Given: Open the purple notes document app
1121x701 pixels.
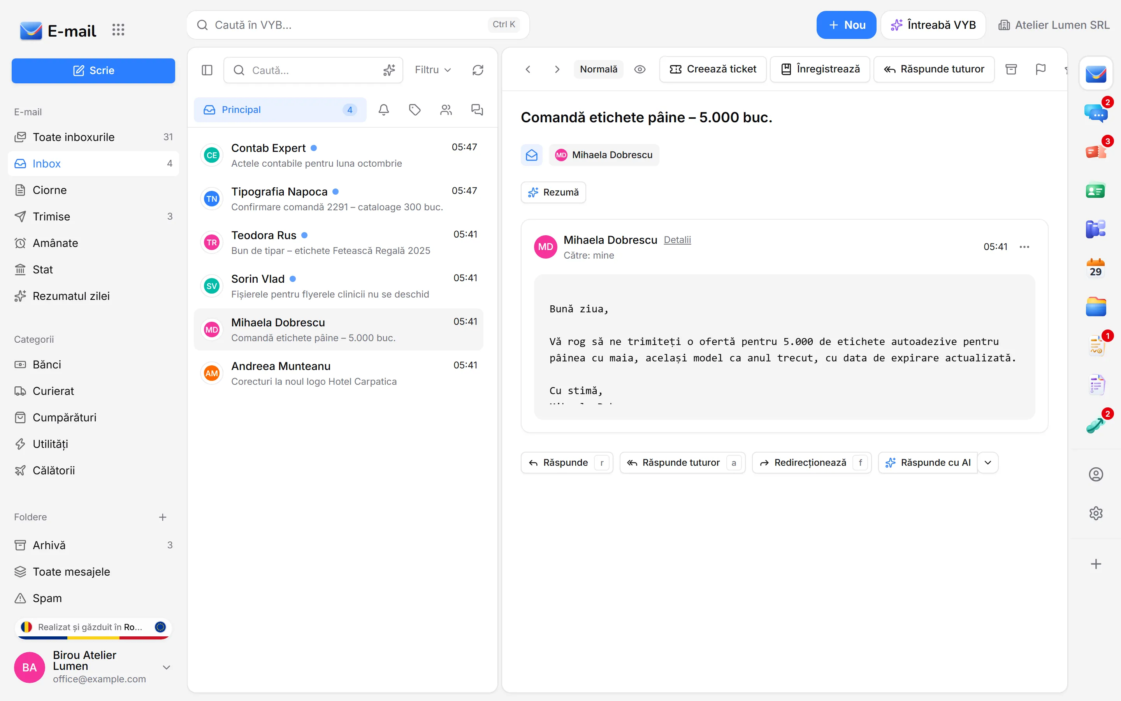Looking at the screenshot, I should tap(1096, 385).
